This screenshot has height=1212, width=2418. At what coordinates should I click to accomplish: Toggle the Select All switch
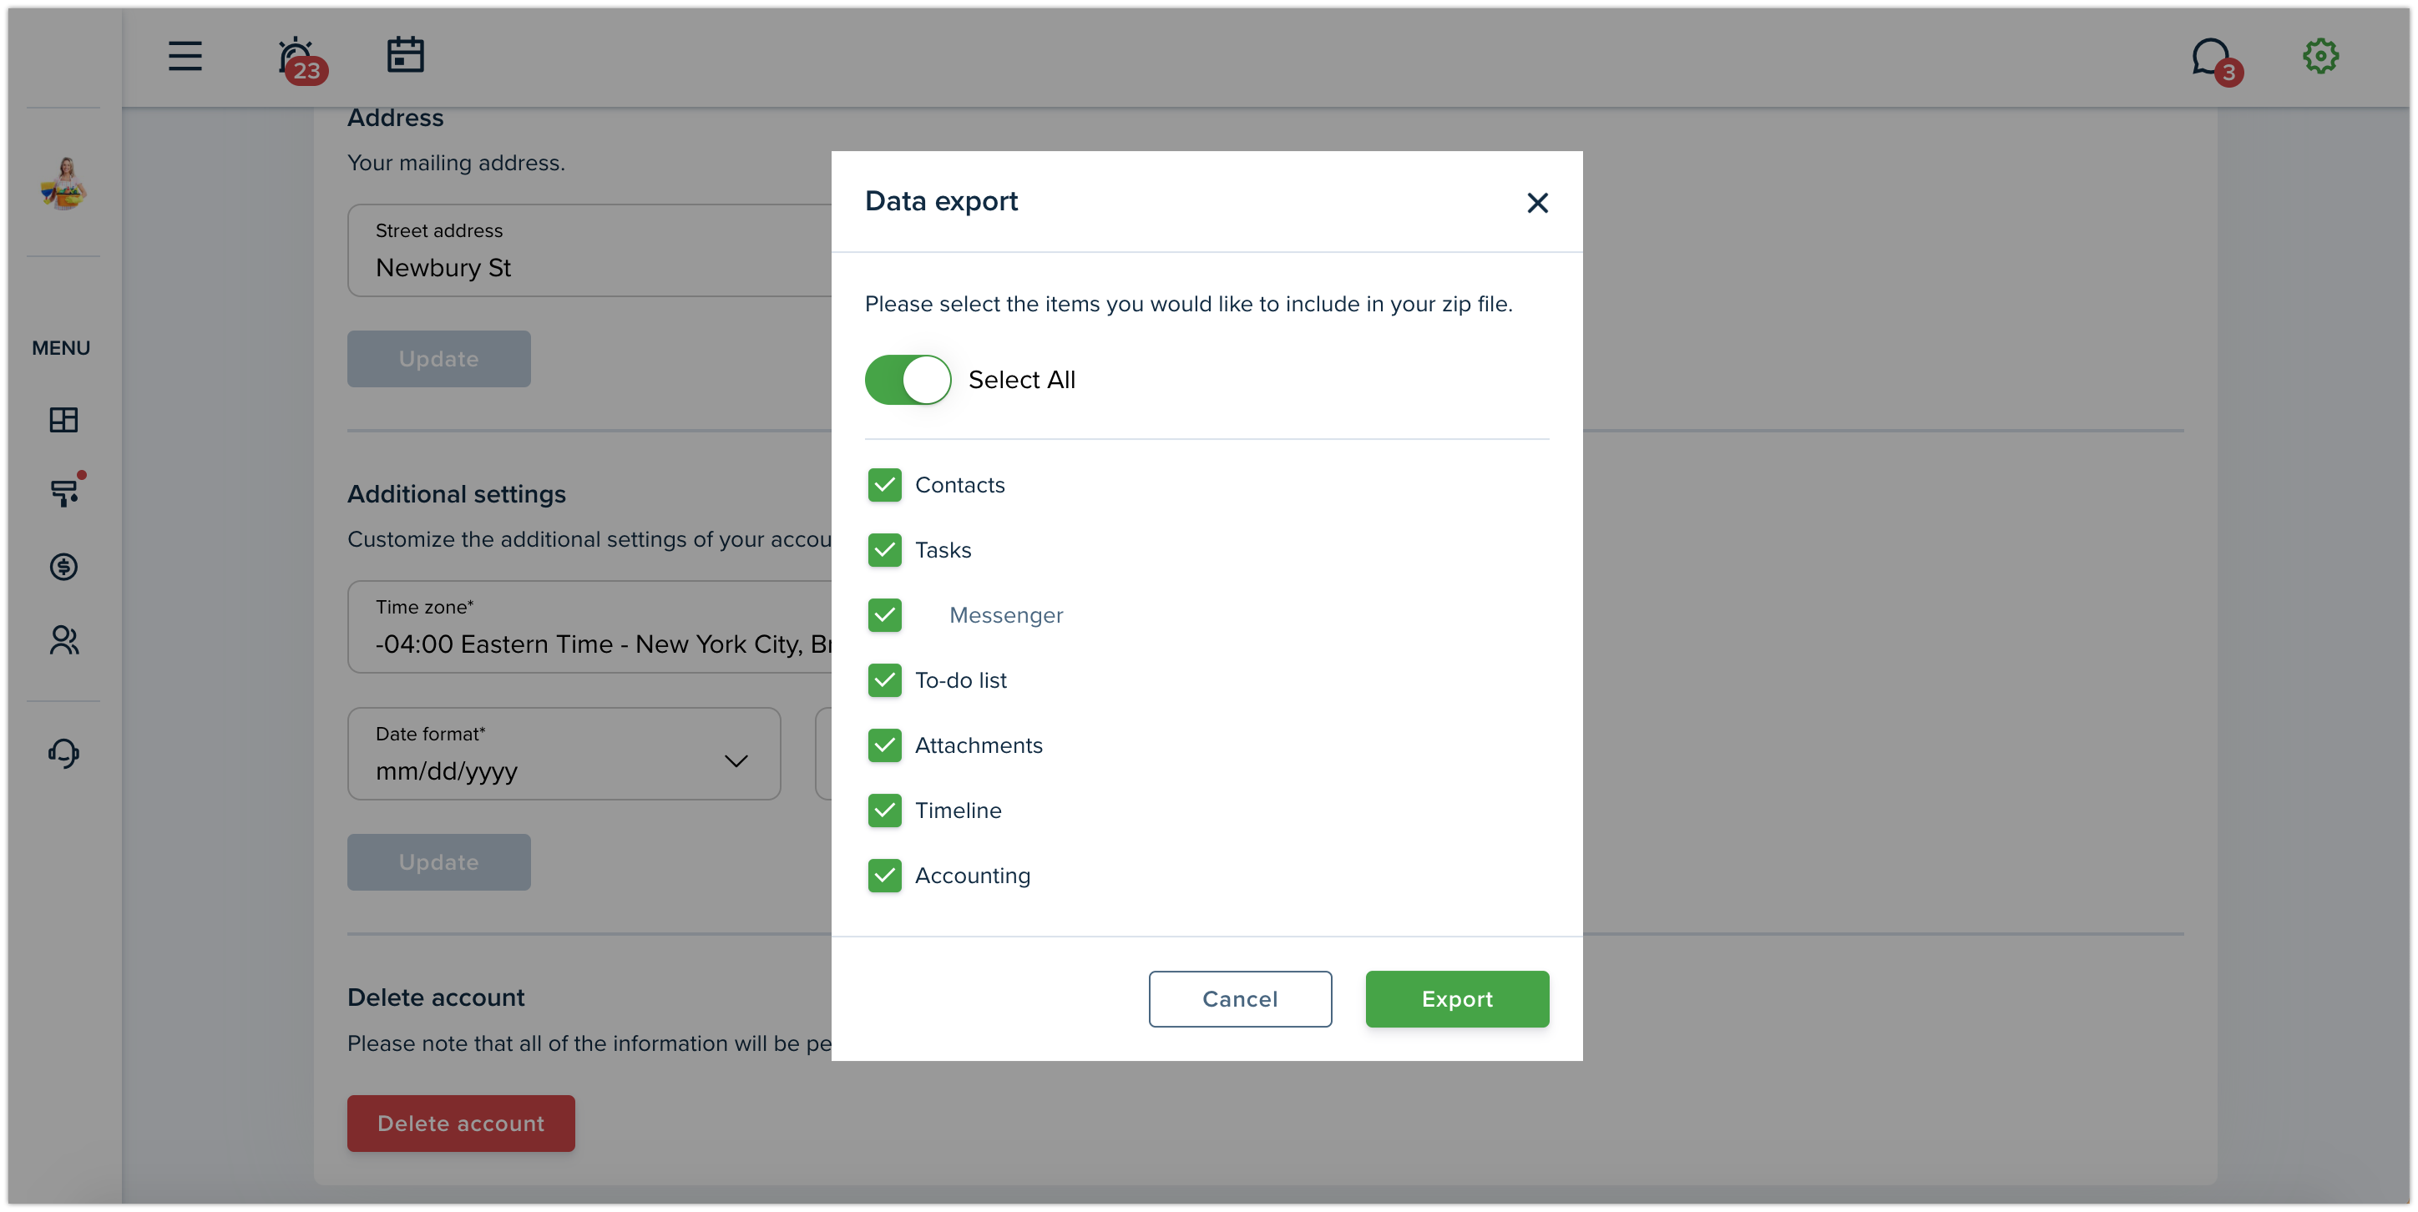tap(907, 380)
